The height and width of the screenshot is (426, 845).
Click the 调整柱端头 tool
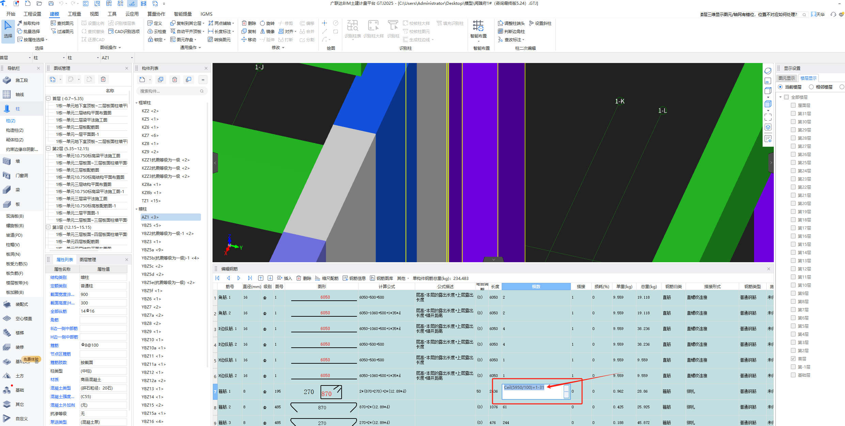511,23
